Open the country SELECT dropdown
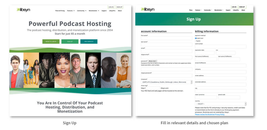Screen dimensions: 267x130 [221, 104]
